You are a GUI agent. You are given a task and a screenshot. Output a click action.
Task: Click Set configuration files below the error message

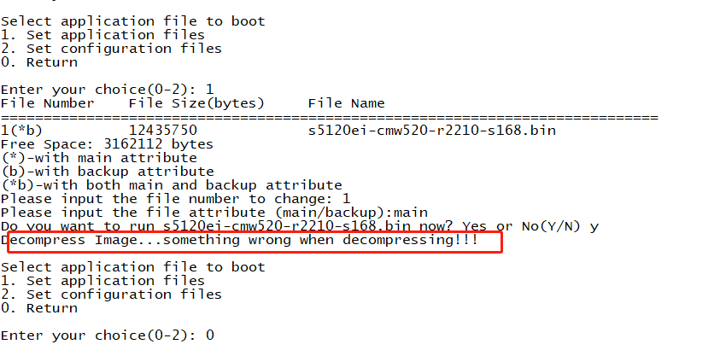(x=111, y=295)
